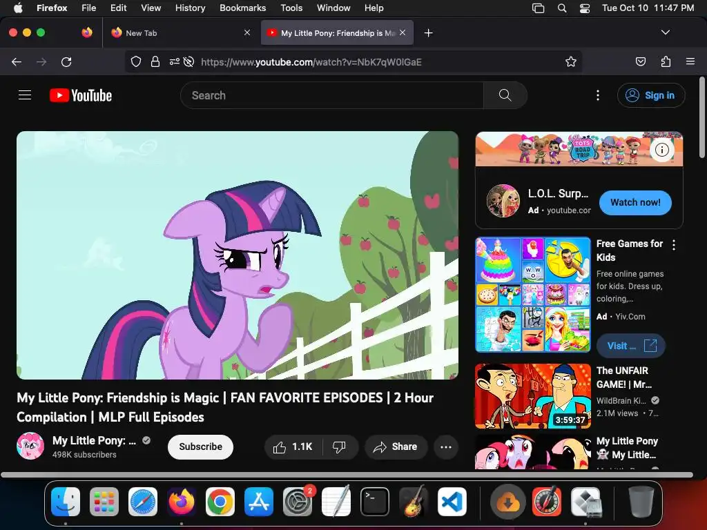
Task: Open System Settings from the Dock
Action: tap(298, 502)
